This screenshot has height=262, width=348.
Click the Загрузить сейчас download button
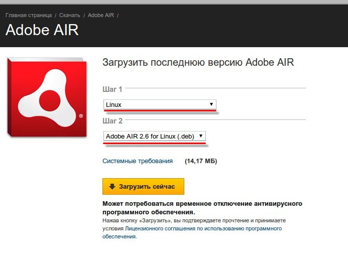coord(143,186)
